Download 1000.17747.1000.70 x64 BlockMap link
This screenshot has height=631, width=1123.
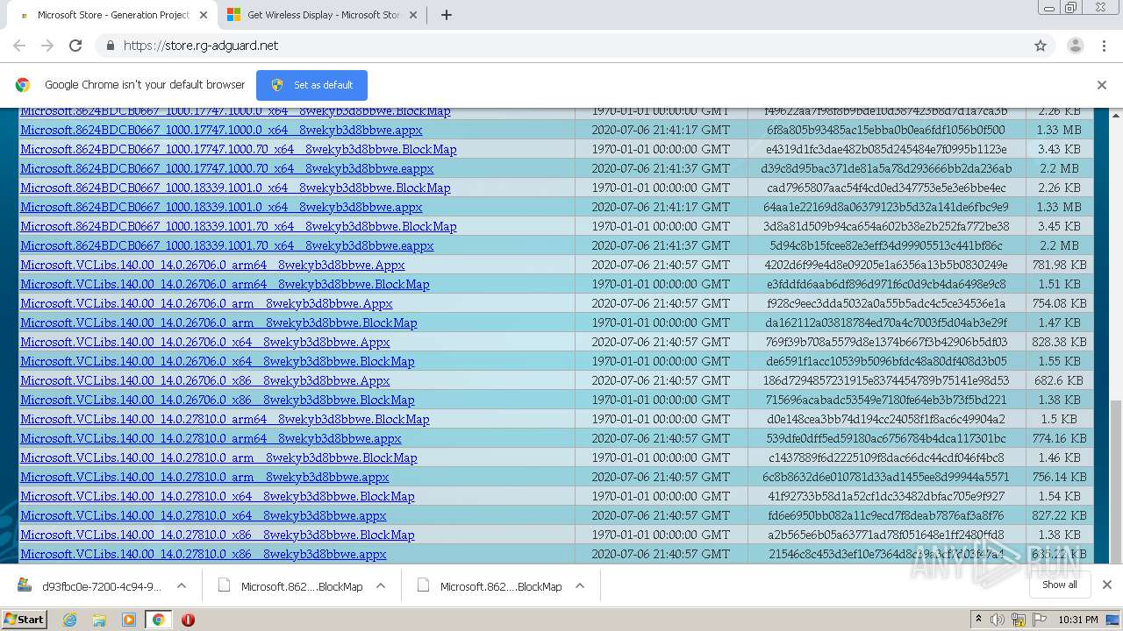pyautogui.click(x=238, y=150)
